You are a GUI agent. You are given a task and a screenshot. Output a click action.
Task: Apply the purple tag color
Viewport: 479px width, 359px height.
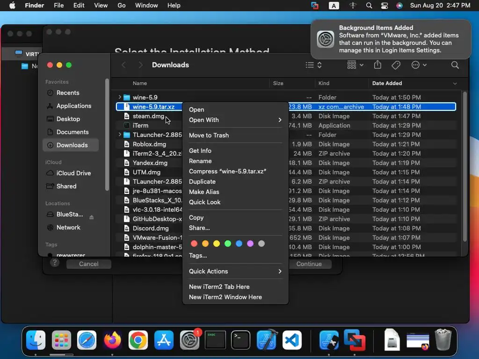point(250,244)
